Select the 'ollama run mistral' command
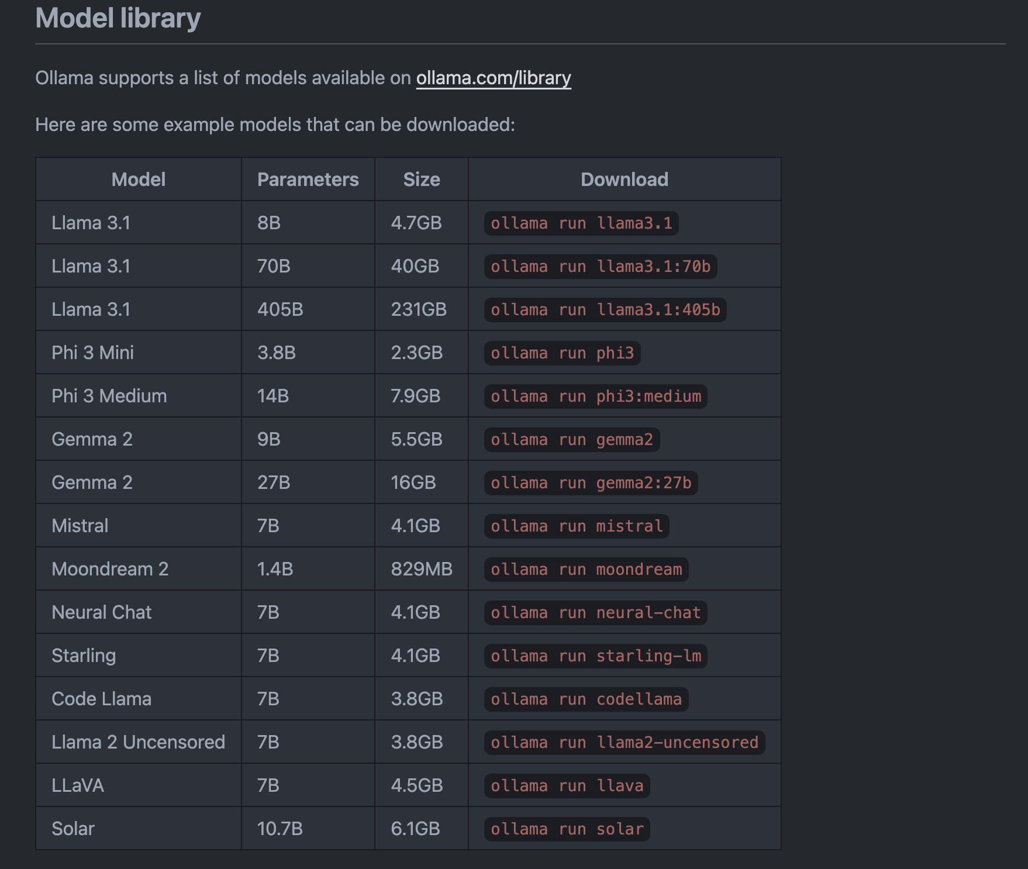The image size is (1028, 869). (x=577, y=526)
